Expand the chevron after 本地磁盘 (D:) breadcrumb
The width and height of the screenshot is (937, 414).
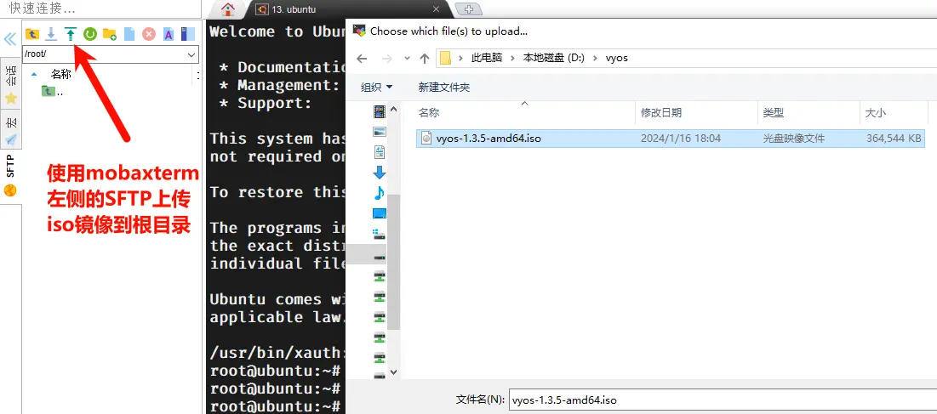point(595,58)
